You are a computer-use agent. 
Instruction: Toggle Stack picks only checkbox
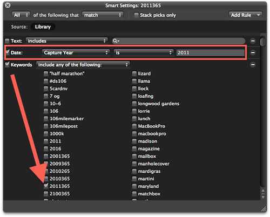point(137,15)
